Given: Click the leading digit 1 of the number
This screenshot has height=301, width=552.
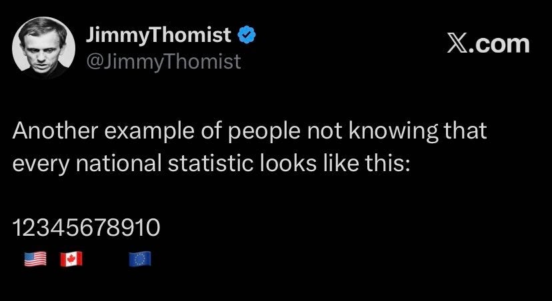Looking at the screenshot, I should (18, 228).
